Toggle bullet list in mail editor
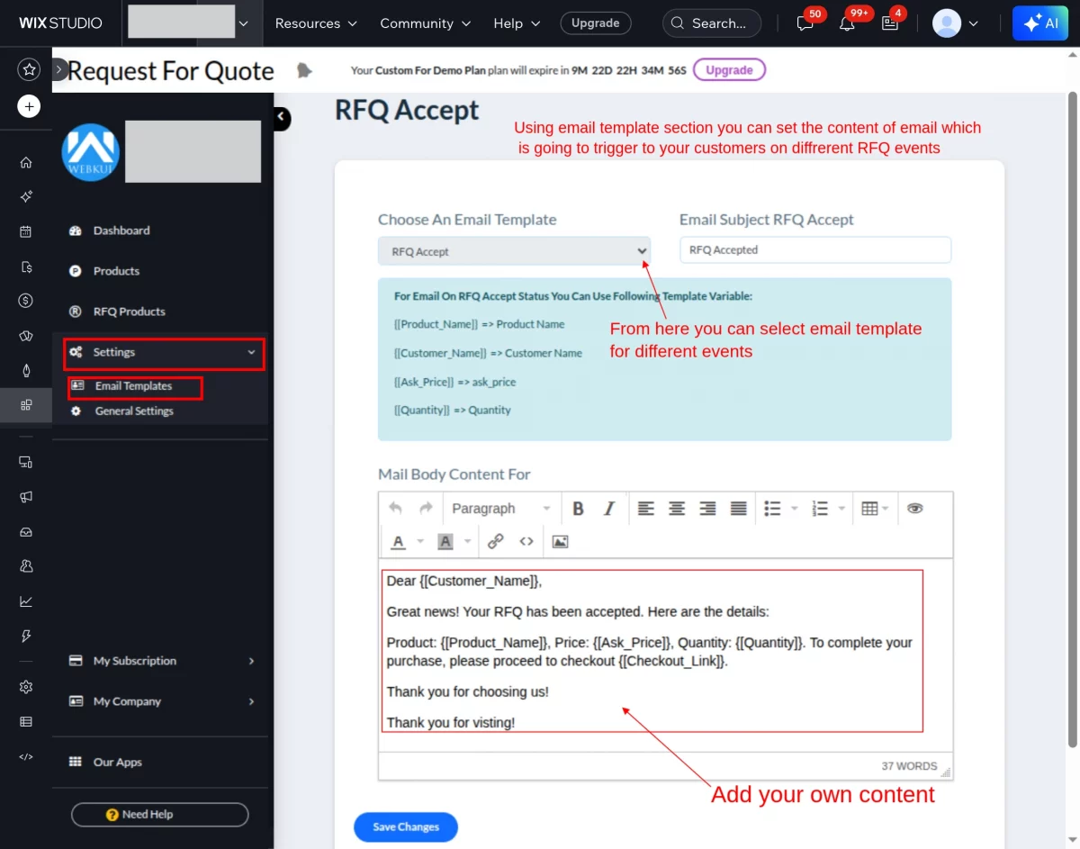1080x849 pixels. click(772, 509)
